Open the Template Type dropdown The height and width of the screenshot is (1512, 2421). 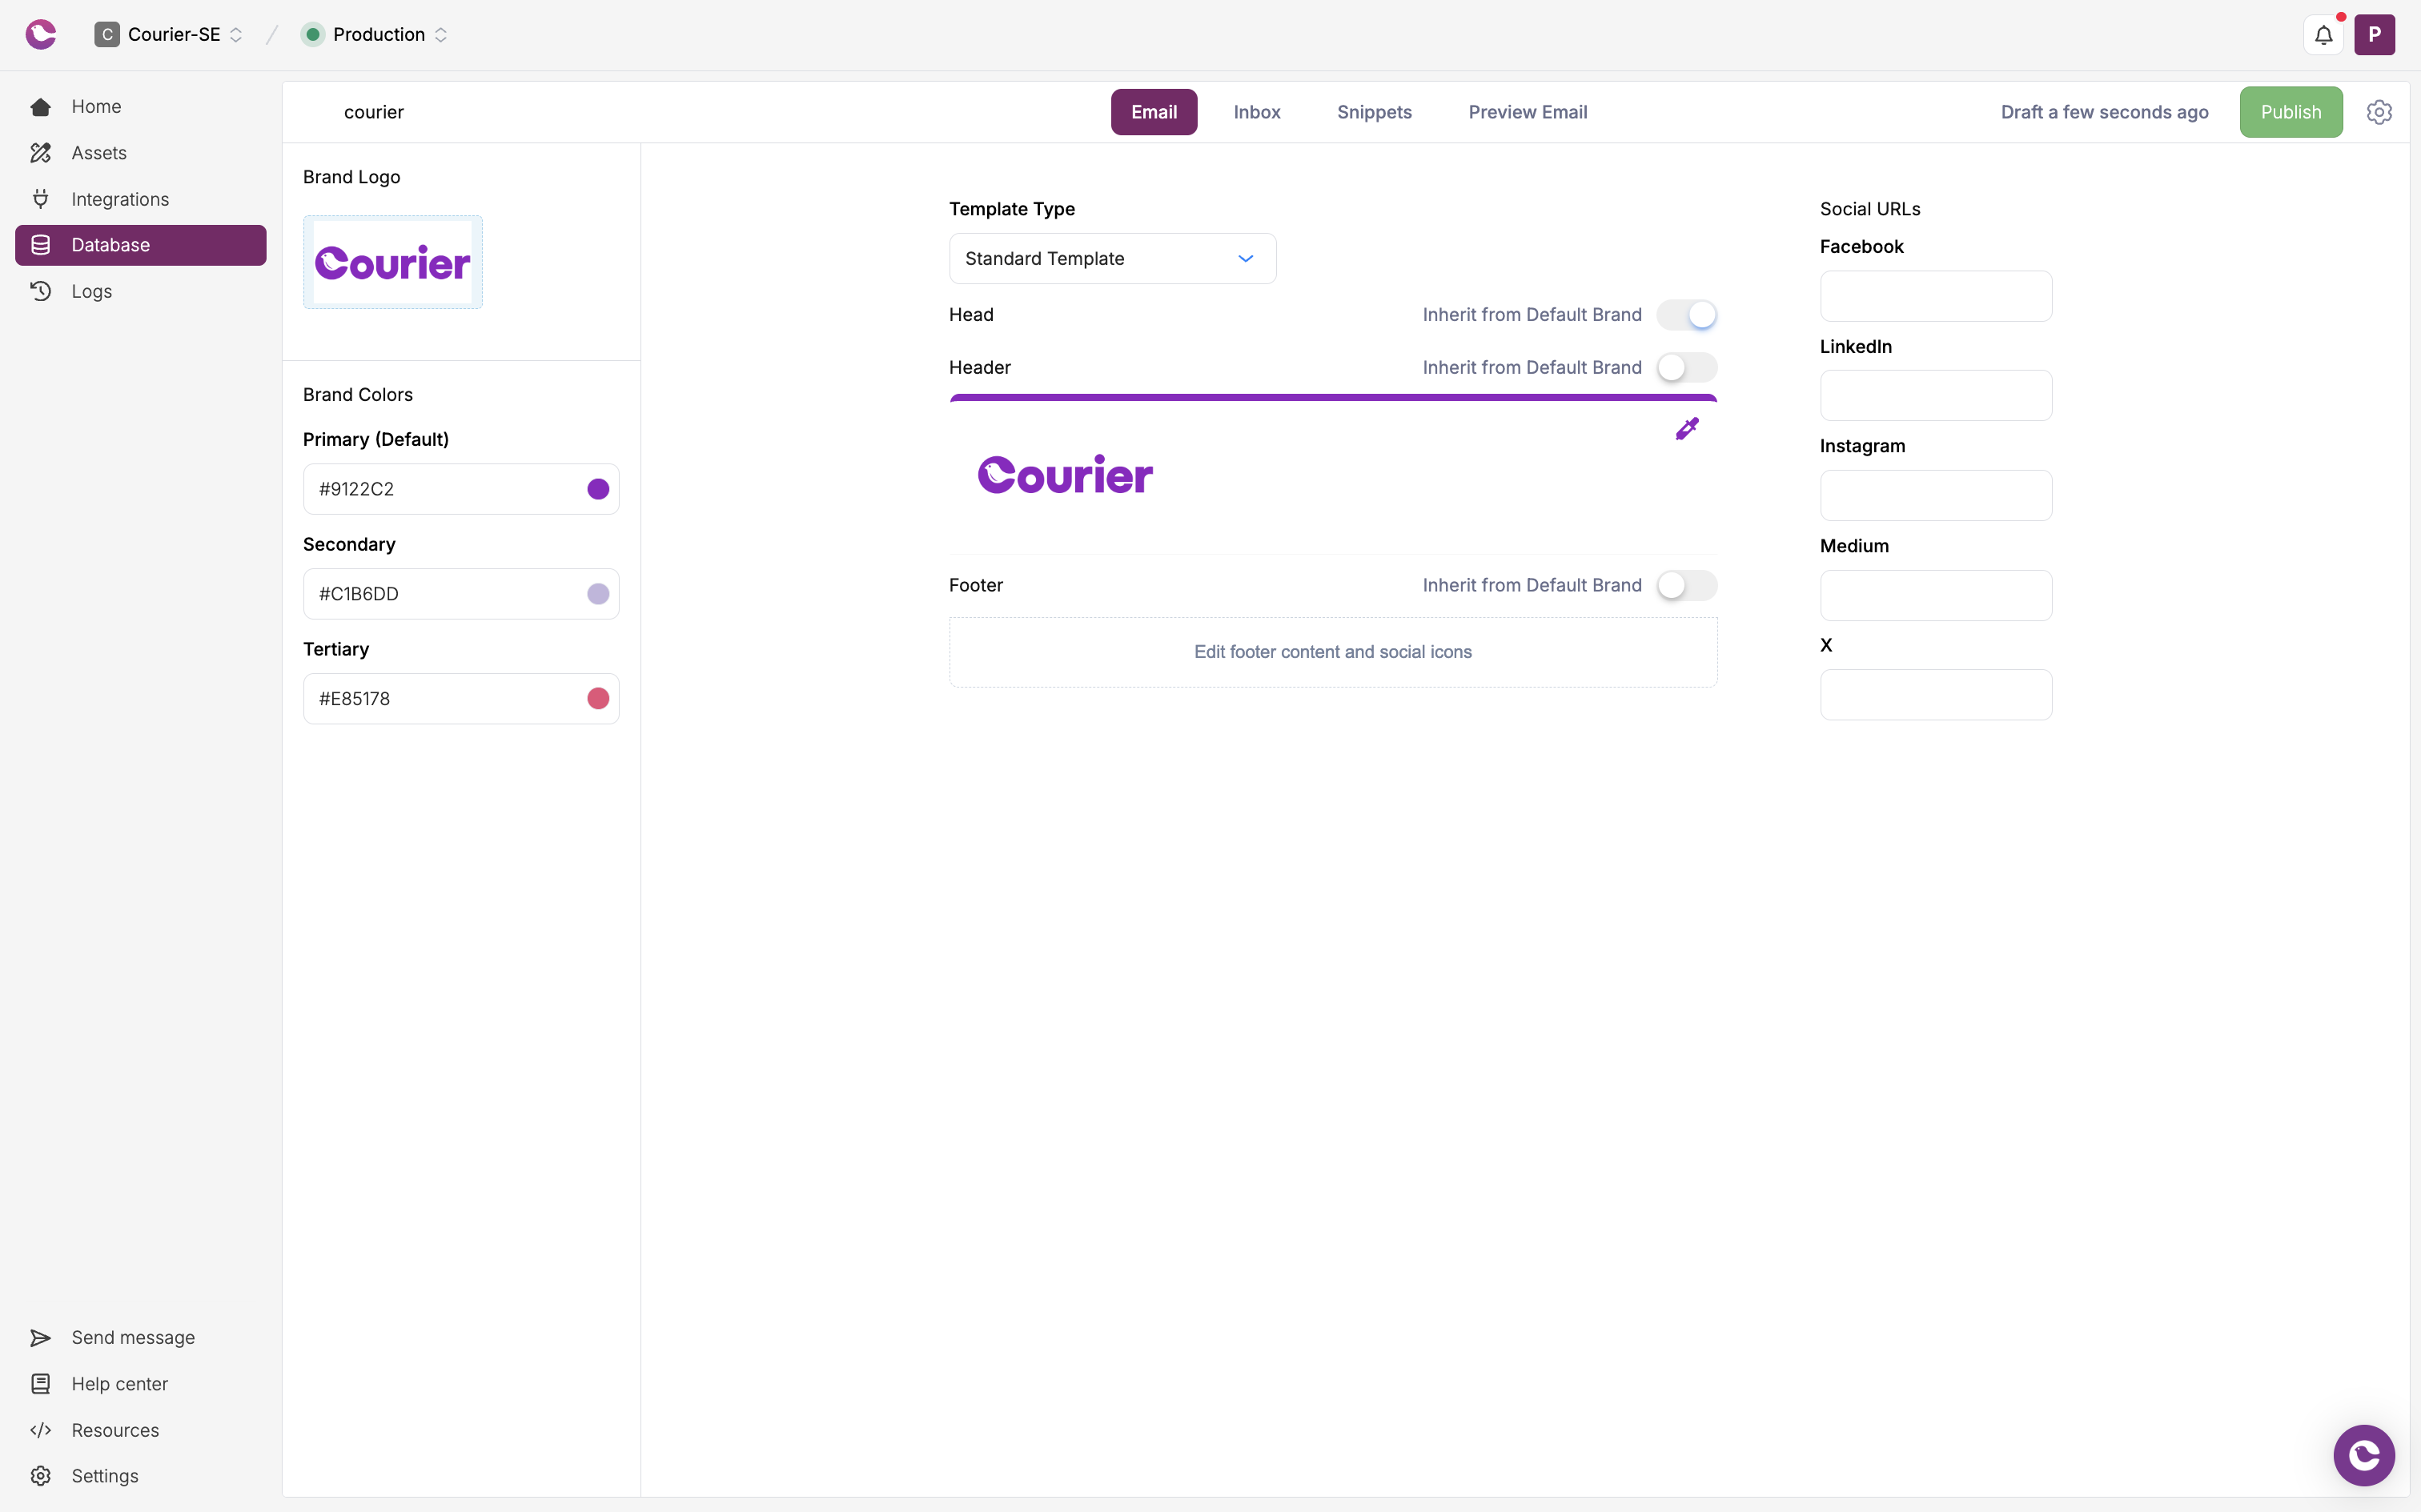click(1112, 259)
